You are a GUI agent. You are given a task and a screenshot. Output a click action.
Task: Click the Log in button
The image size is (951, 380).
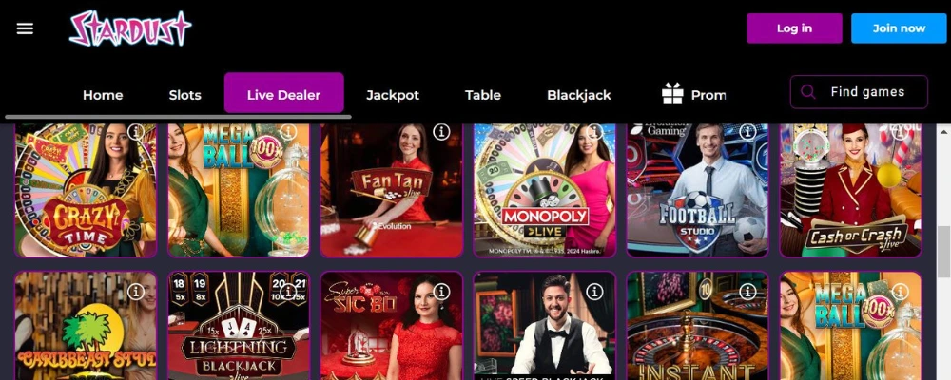point(794,28)
